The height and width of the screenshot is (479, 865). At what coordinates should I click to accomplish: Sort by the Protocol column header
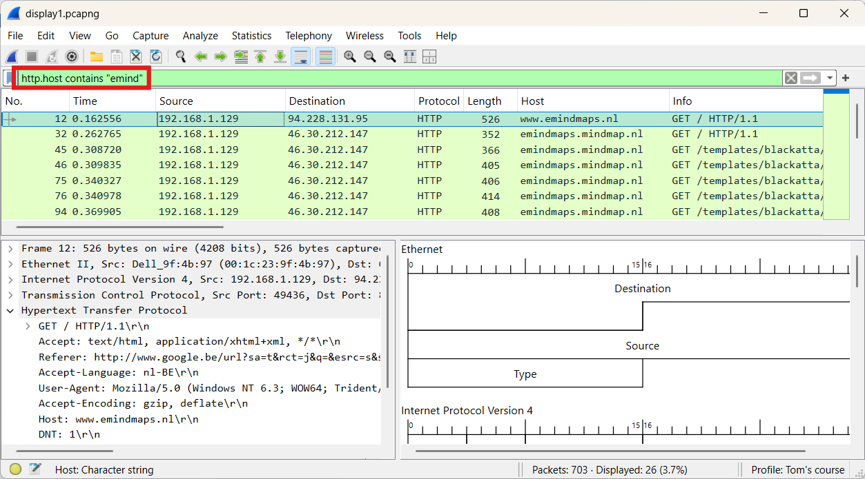point(439,101)
